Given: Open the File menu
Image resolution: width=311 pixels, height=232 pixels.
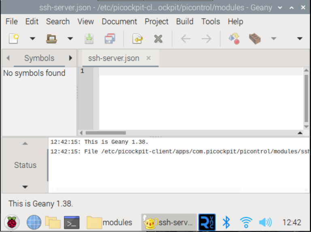Looking at the screenshot, I should pyautogui.click(x=11, y=21).
